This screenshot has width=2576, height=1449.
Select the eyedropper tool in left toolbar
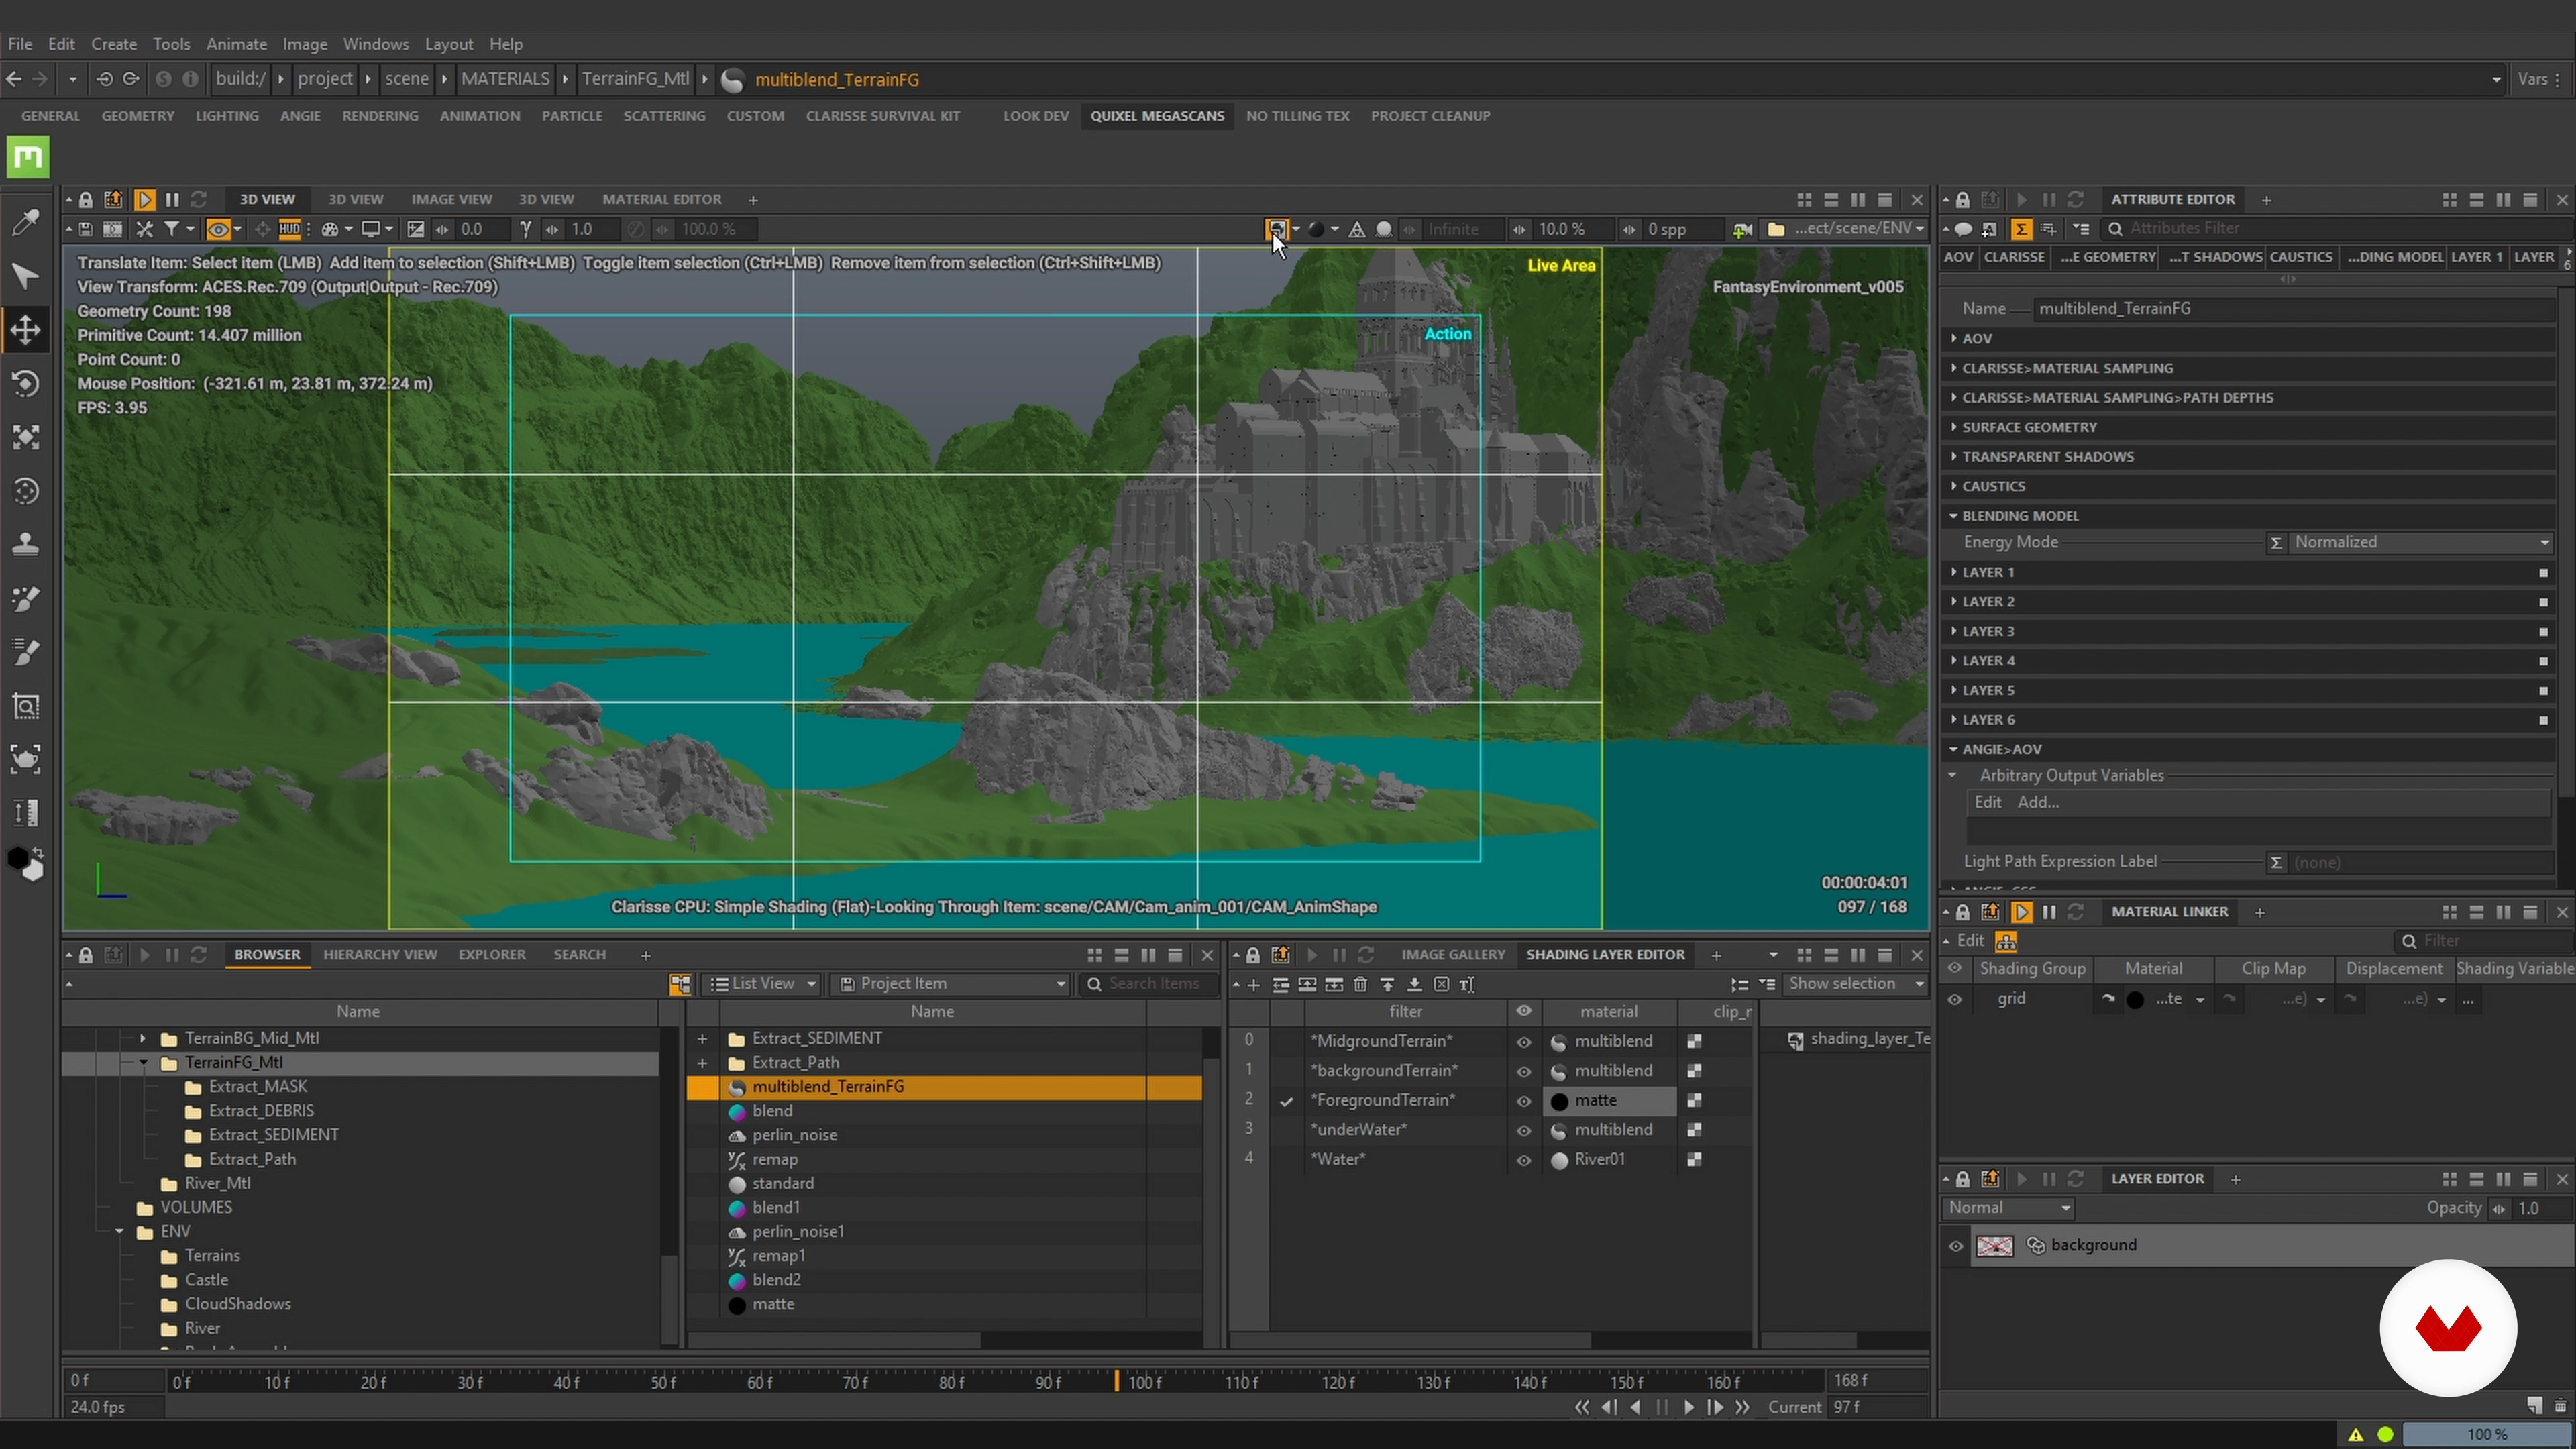[x=25, y=222]
